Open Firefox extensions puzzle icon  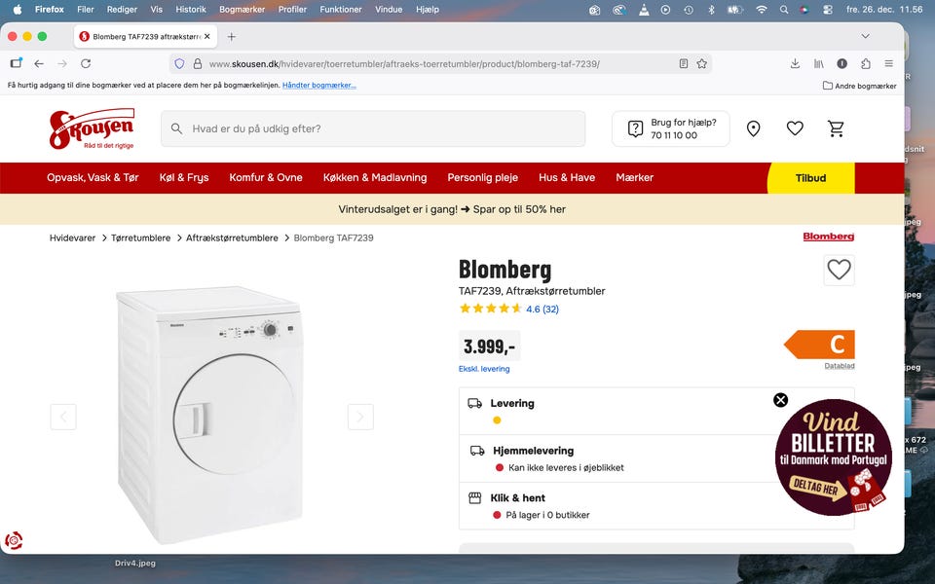pos(866,64)
